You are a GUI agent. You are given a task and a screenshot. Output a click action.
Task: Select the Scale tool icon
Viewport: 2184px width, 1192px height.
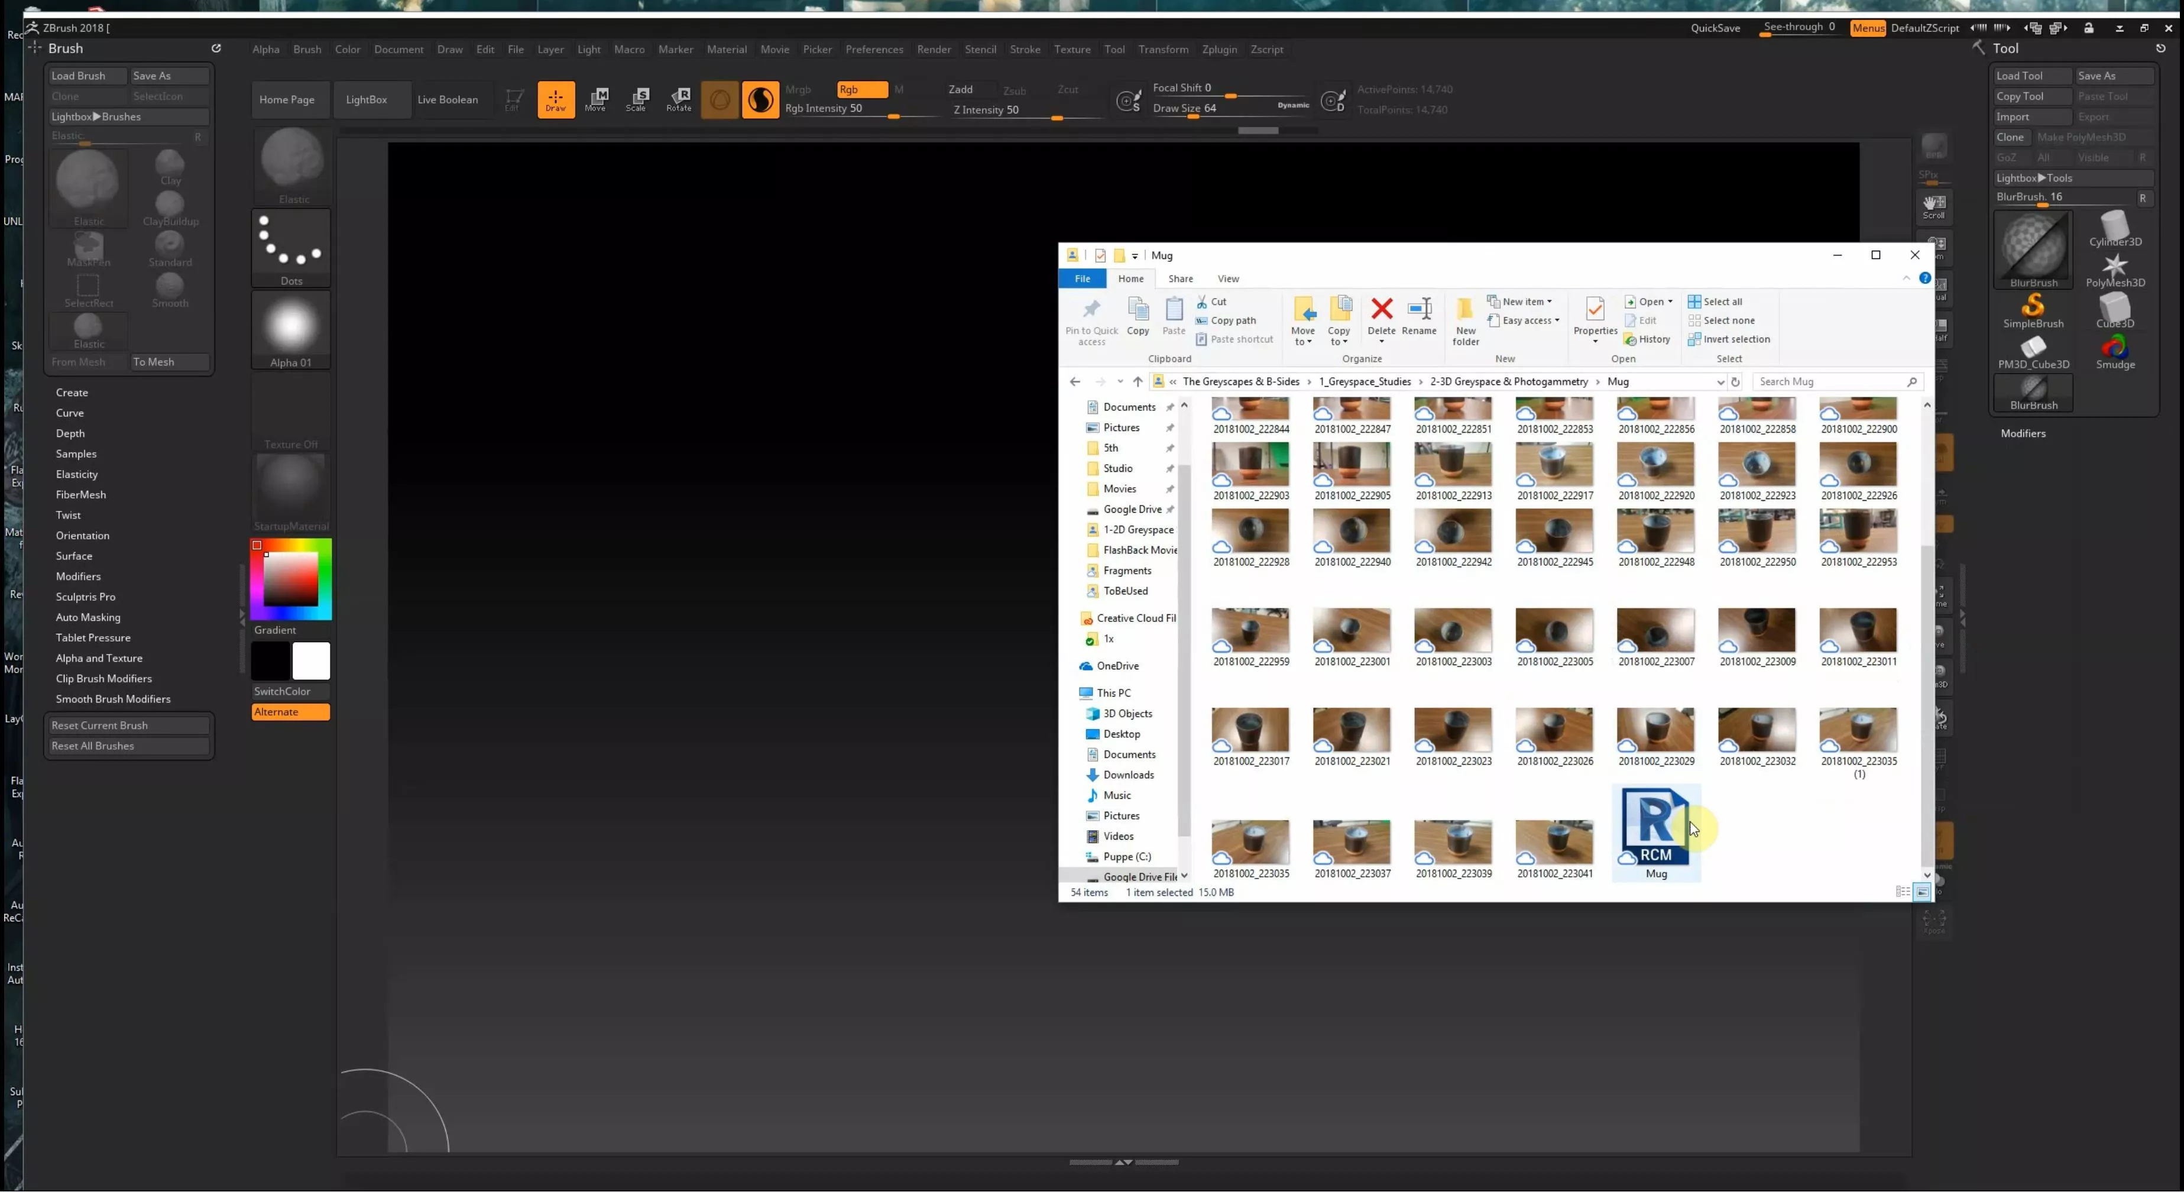click(637, 99)
